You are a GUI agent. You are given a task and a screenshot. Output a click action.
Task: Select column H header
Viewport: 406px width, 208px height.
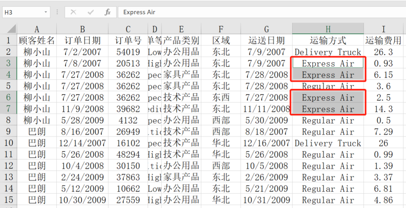tap(328, 29)
